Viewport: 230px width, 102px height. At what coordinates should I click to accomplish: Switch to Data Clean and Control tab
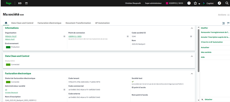22,23
